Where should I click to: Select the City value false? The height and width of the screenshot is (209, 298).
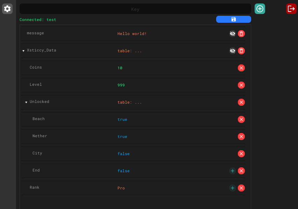tap(123, 154)
